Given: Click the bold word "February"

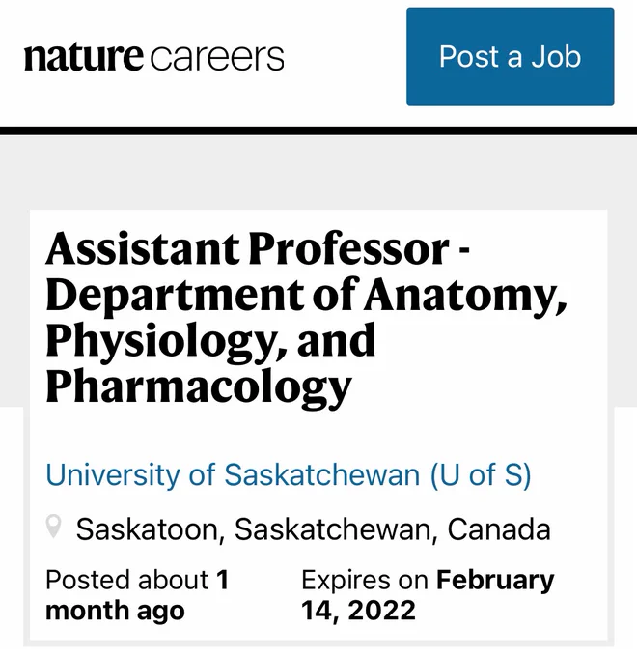Looking at the screenshot, I should tap(495, 581).
